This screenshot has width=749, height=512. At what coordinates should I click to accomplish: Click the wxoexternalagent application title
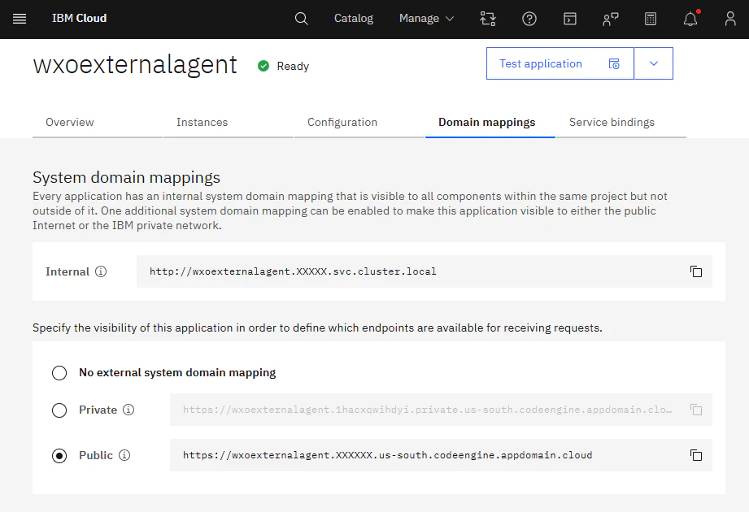[x=135, y=65]
